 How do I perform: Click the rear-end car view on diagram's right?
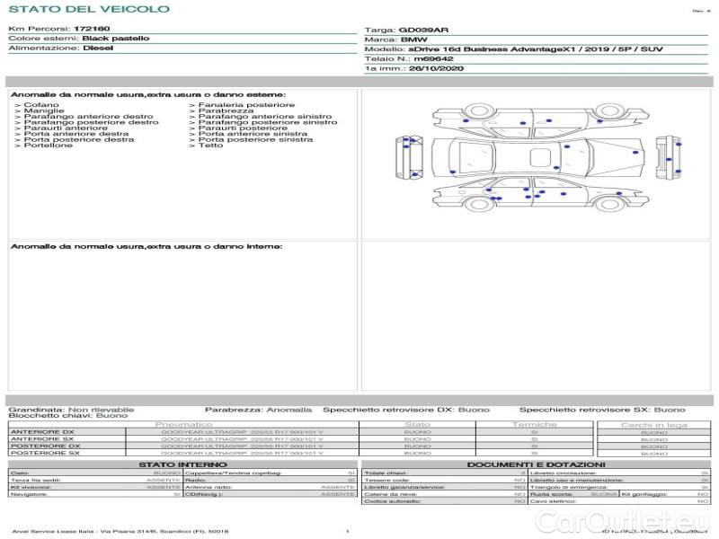pyautogui.click(x=668, y=158)
